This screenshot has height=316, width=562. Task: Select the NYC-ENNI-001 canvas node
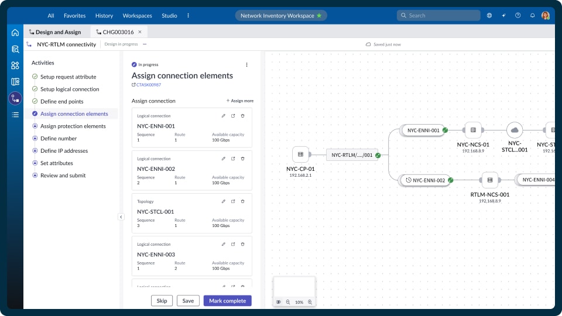[423, 130]
